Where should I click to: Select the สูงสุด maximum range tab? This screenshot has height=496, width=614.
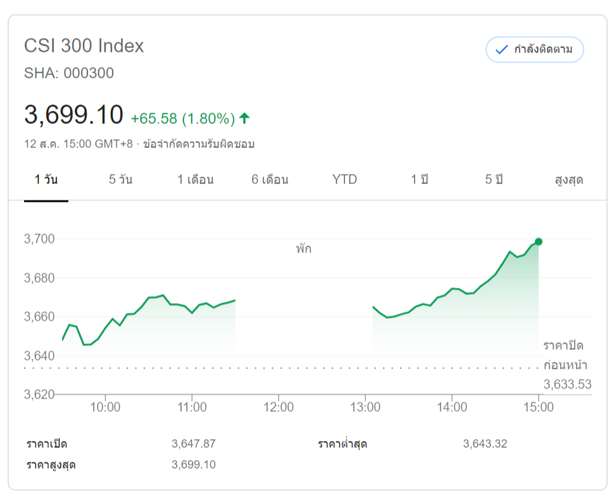(x=568, y=180)
